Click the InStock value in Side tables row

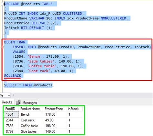tap(74, 131)
